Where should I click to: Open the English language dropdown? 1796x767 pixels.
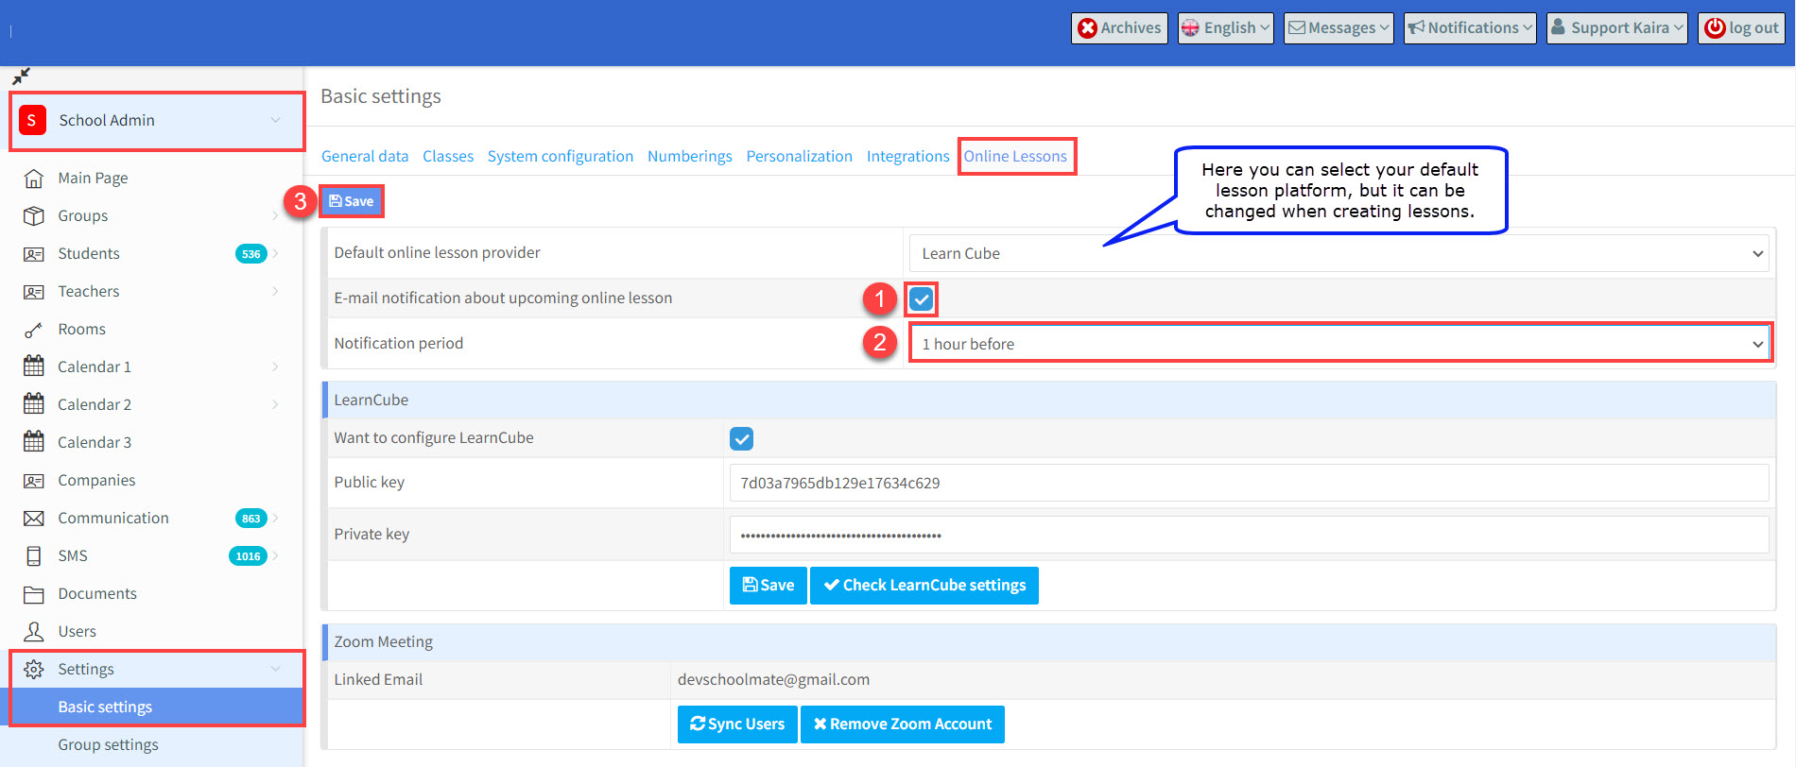click(x=1226, y=28)
